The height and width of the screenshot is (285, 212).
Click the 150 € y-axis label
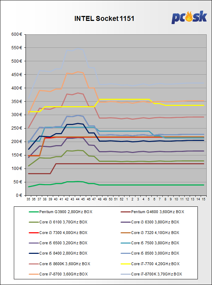(17, 155)
